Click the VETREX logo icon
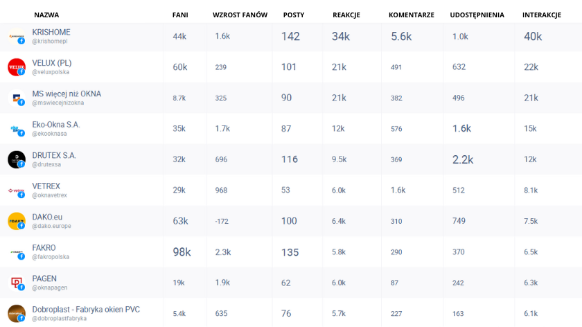Viewport: 582px width, 327px height. click(x=17, y=191)
